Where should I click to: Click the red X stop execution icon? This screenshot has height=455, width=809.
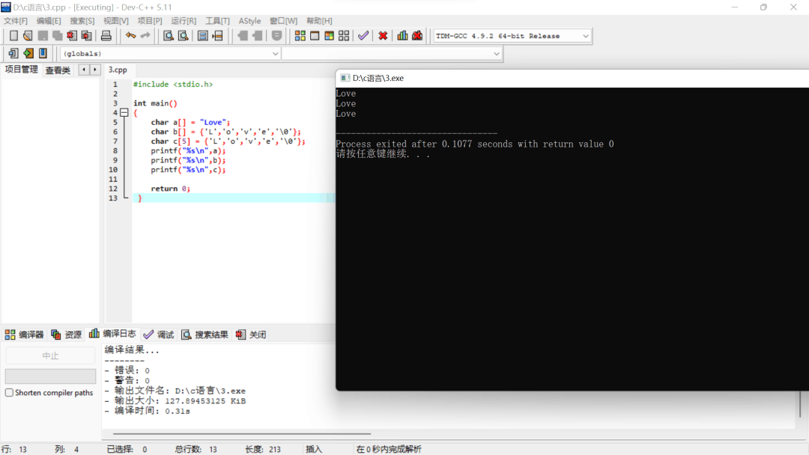(383, 36)
